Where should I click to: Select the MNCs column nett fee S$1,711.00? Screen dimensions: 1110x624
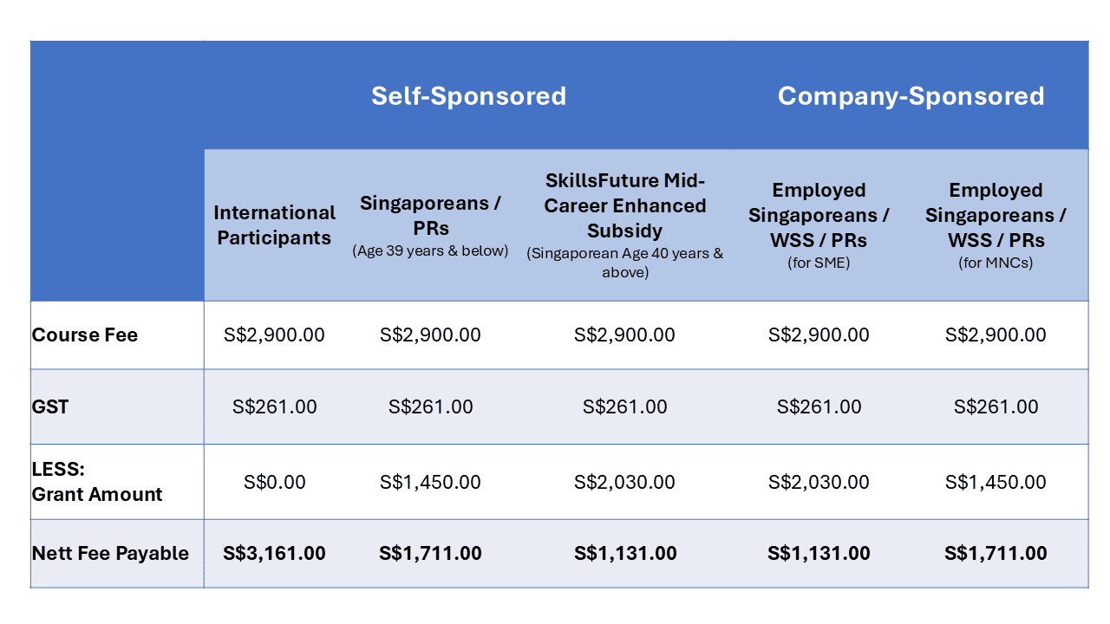point(996,554)
